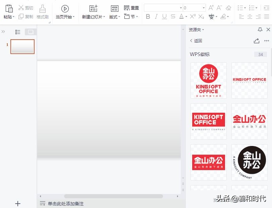
Task: Open the 新建幻灯片 dropdown arrow
Action: (104, 17)
